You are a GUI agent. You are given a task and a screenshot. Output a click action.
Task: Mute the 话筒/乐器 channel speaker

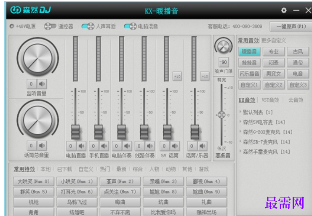202,146
